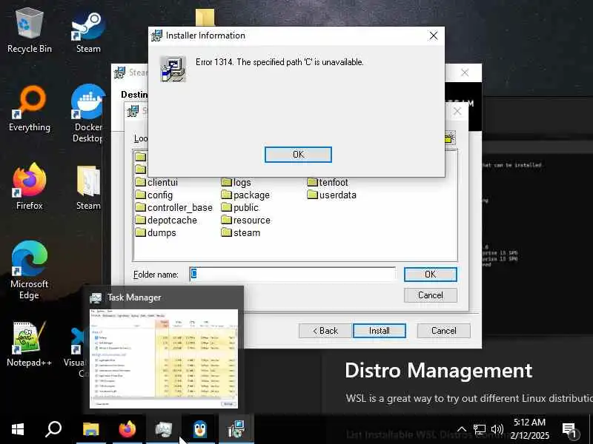Click the Folder name input field
Image resolution: width=593 pixels, height=444 pixels.
click(x=292, y=274)
